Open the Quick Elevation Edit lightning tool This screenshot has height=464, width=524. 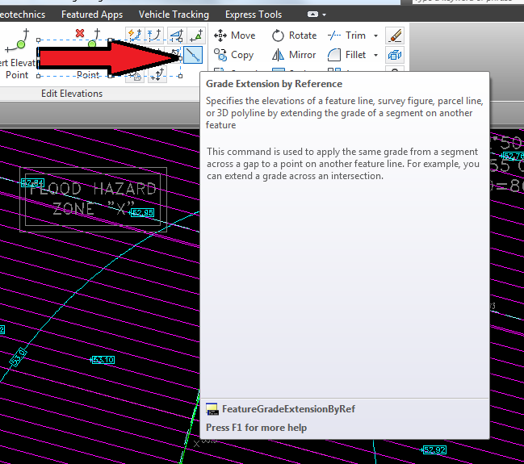point(135,35)
